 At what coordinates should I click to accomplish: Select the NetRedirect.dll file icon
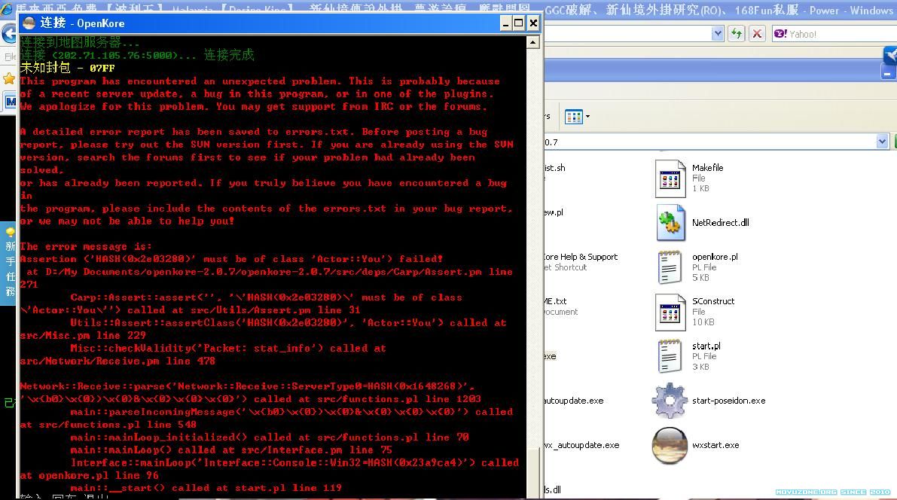pos(670,223)
